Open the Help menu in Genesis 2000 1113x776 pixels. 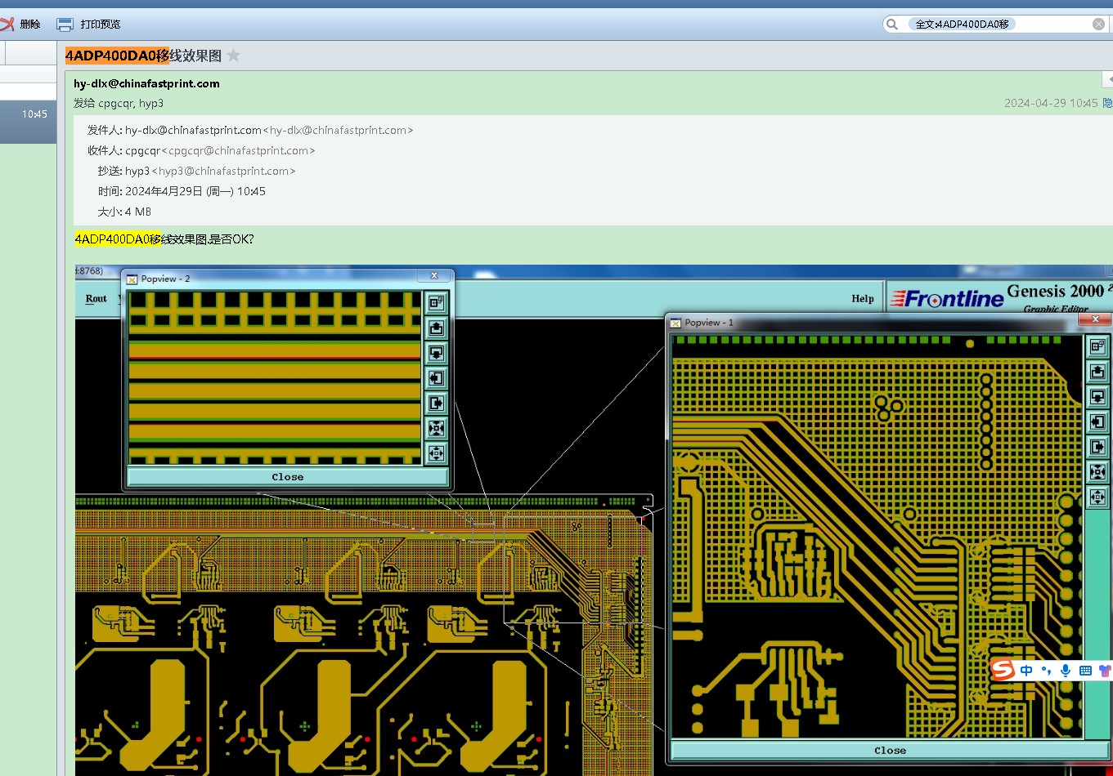(863, 299)
